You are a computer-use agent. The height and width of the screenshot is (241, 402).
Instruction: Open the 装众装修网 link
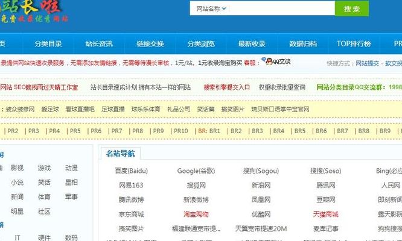20,109
